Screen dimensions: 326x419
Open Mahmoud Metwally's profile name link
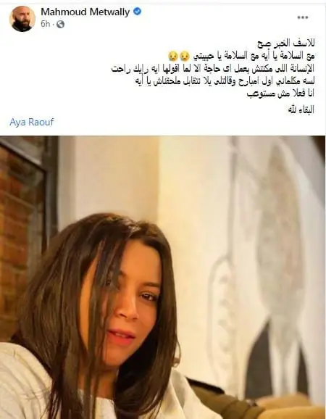pyautogui.click(x=85, y=12)
